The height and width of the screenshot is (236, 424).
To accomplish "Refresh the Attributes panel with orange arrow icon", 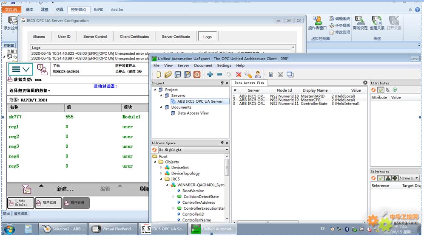I will [x=373, y=90].
